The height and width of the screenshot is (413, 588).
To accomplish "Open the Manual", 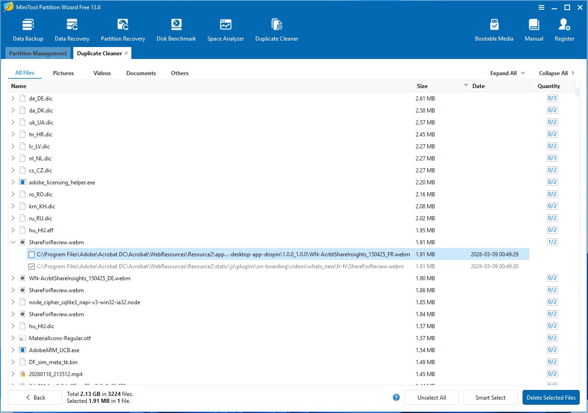I will 534,28.
